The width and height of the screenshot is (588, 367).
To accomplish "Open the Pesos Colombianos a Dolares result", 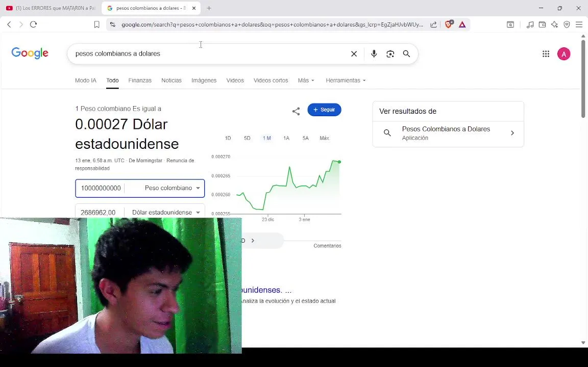I will coord(448,134).
